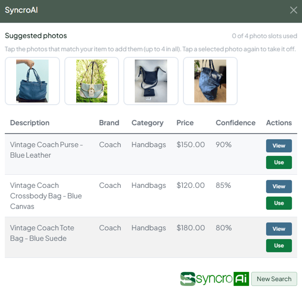This screenshot has width=302, height=289.
Task: Click the SyncroAi logo at the bottom
Action: (215, 279)
